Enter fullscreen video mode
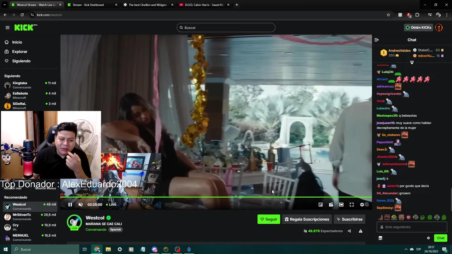Screen dimensions: 452x254 tap(352, 205)
